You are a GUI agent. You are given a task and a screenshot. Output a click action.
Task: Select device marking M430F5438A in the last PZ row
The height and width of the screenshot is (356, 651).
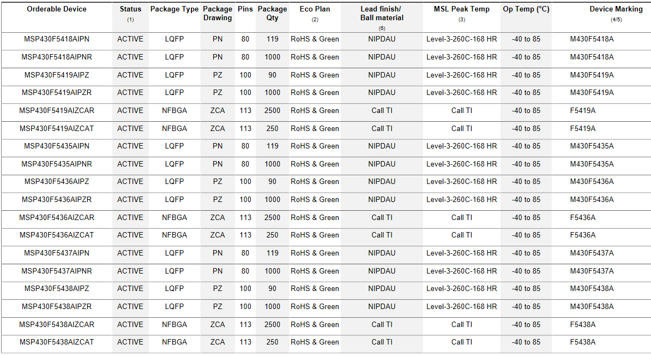coord(592,306)
